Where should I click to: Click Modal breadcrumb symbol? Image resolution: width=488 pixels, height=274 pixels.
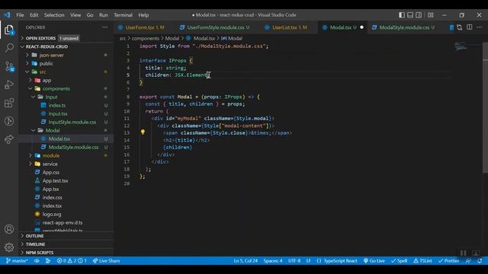click(232, 38)
